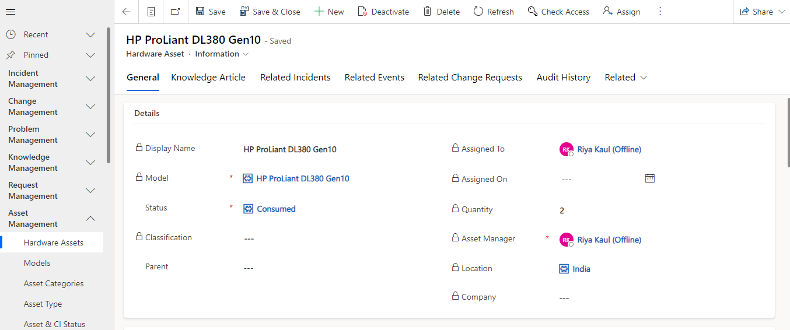Click the Location lock icon
790x330 pixels.
(455, 268)
